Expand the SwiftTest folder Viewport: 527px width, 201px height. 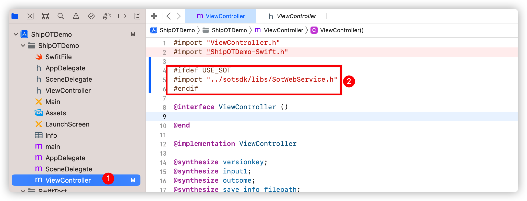[x=23, y=191]
